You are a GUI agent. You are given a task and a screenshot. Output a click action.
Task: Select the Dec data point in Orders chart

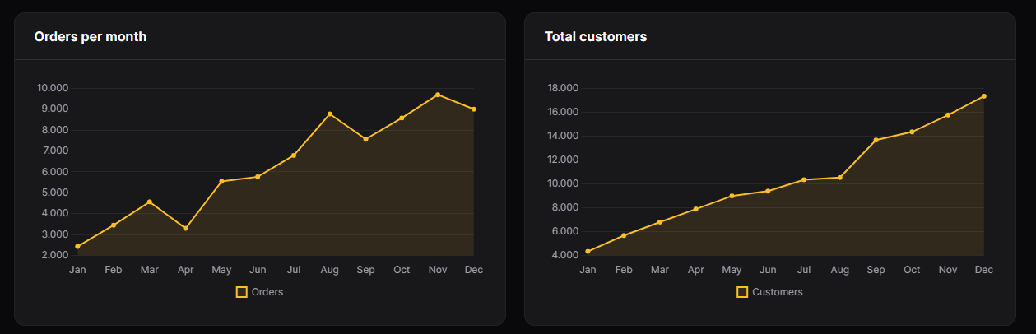(474, 109)
